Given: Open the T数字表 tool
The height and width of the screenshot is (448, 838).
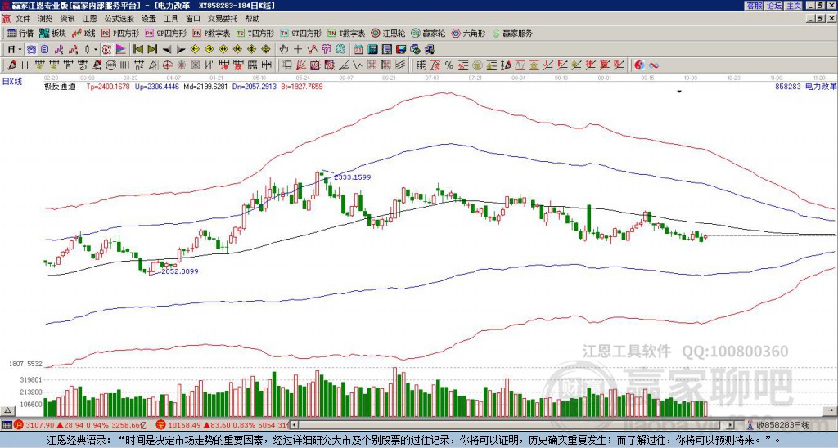Looking at the screenshot, I should tap(346, 33).
